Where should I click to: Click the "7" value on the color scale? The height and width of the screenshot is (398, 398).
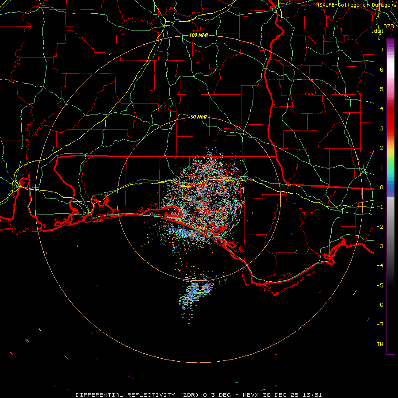click(x=382, y=50)
